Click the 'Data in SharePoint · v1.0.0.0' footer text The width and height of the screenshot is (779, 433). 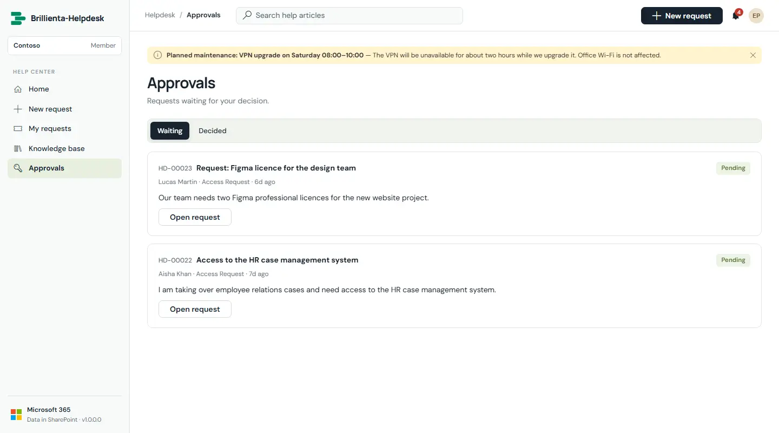(x=64, y=420)
